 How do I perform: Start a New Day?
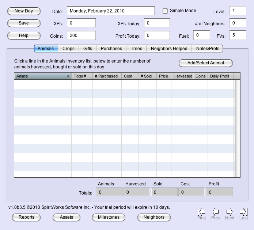point(24,11)
